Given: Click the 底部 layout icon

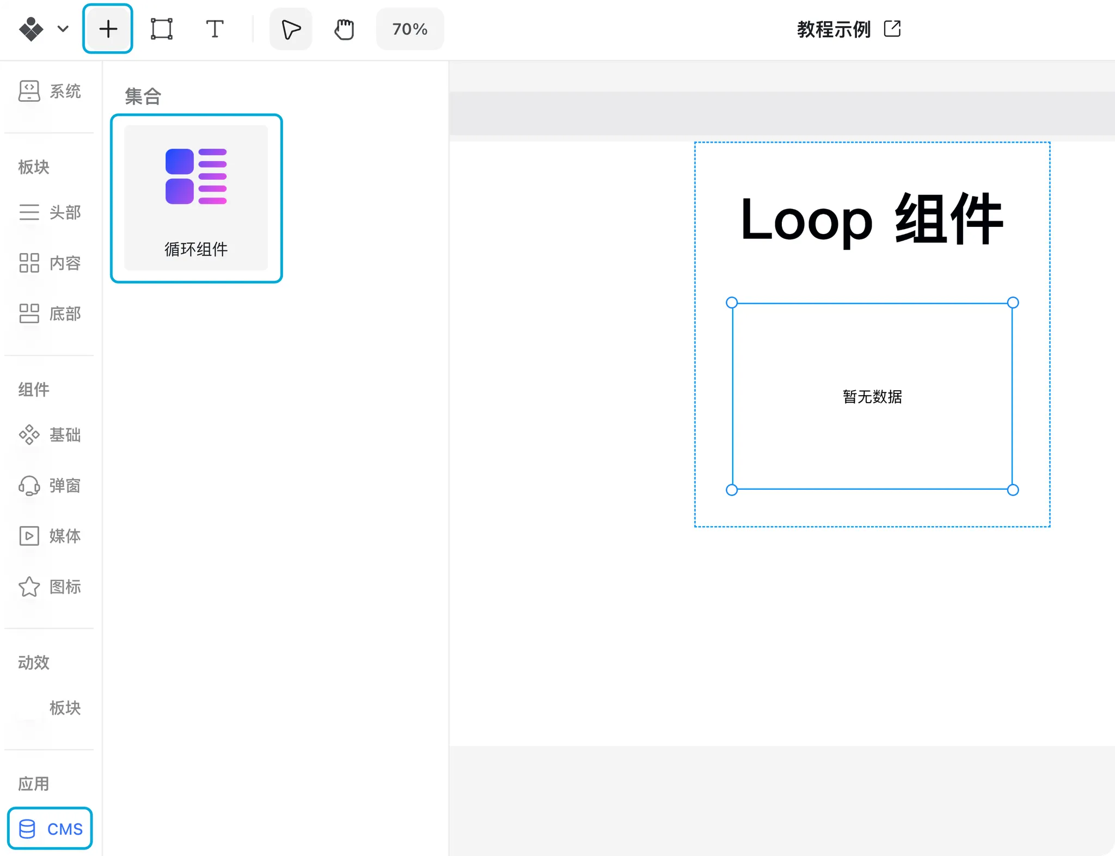Looking at the screenshot, I should click(x=29, y=313).
